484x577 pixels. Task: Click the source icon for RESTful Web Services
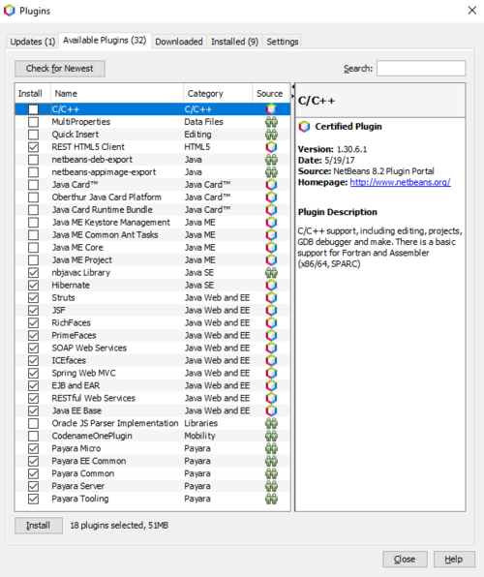[x=271, y=398]
